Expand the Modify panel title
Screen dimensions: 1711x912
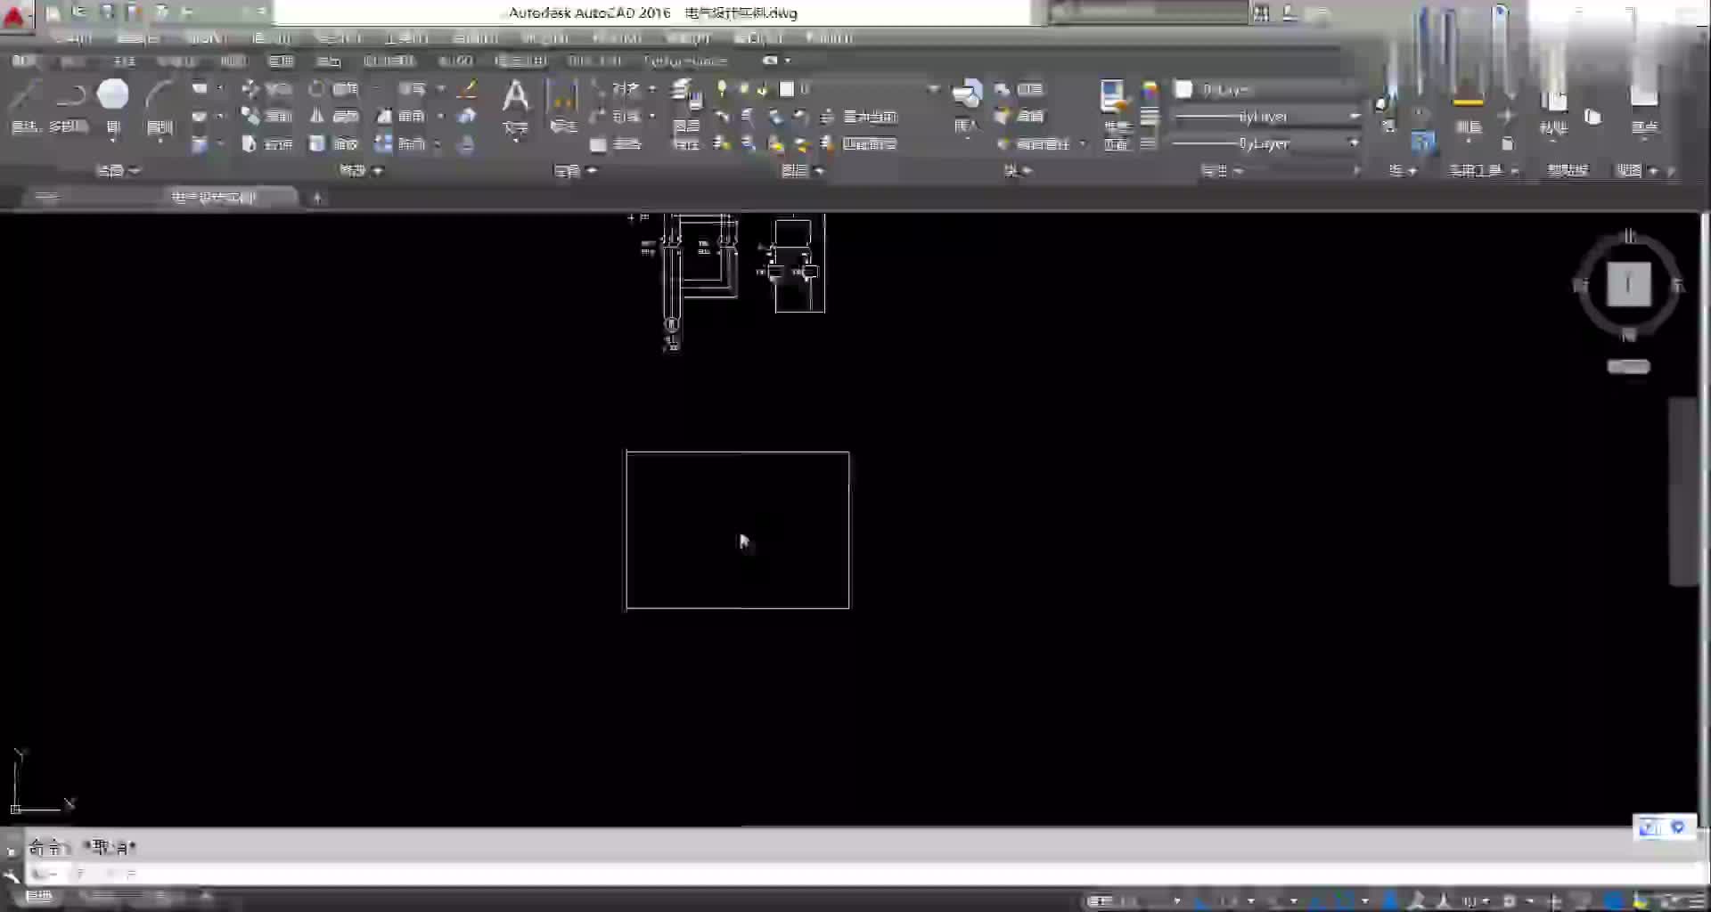pyautogui.click(x=361, y=170)
